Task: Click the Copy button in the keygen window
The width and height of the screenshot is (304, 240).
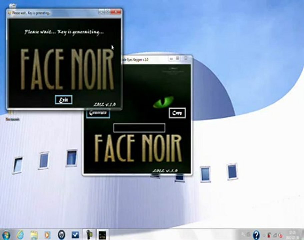Action: (177, 113)
